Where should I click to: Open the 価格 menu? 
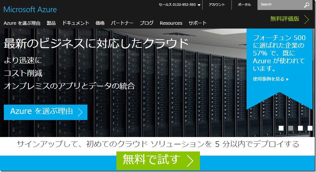(100, 23)
